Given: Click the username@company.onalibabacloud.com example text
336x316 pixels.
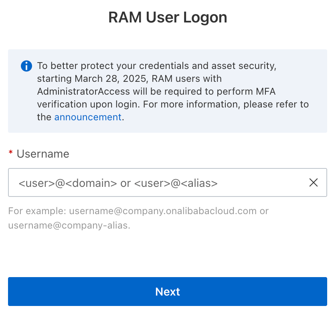Looking at the screenshot, I should 163,211.
